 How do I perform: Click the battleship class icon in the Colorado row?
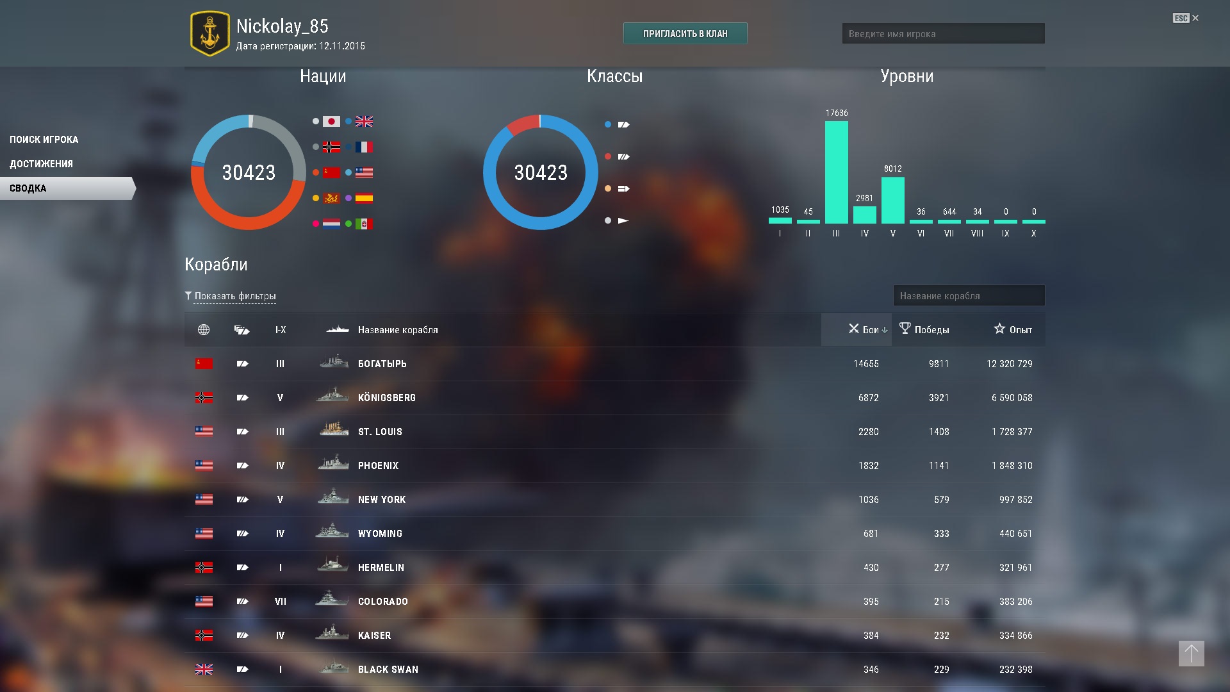242,602
